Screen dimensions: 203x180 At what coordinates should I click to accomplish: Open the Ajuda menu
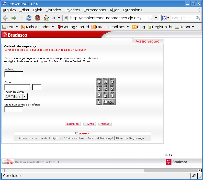tap(114, 10)
